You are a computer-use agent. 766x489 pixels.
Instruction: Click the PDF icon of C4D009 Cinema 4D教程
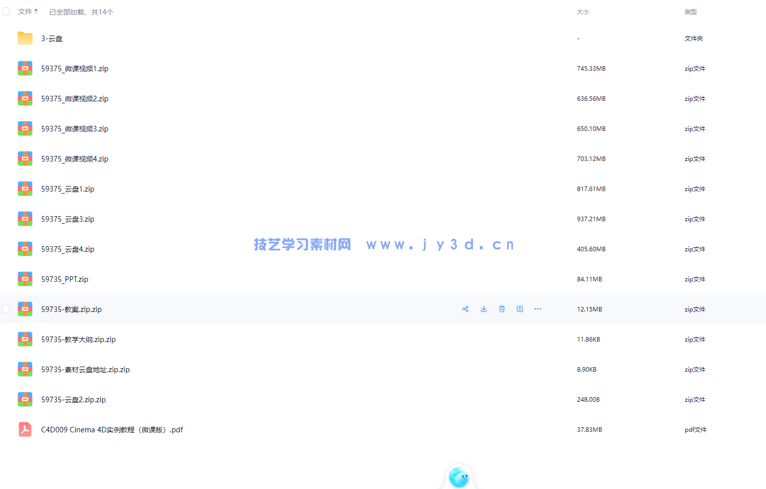tap(25, 429)
